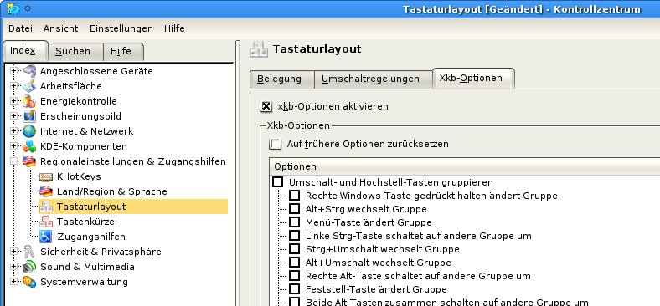
Task: Click the KHotKeys keyboard icon
Action: point(46,176)
